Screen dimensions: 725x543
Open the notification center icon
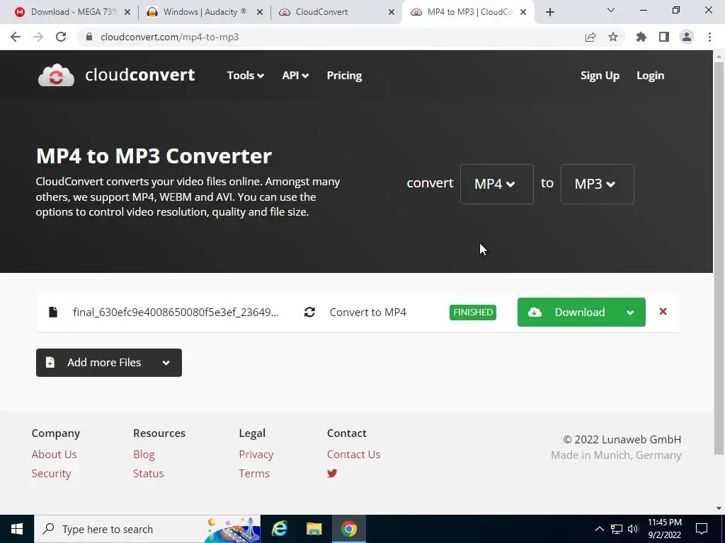click(702, 529)
